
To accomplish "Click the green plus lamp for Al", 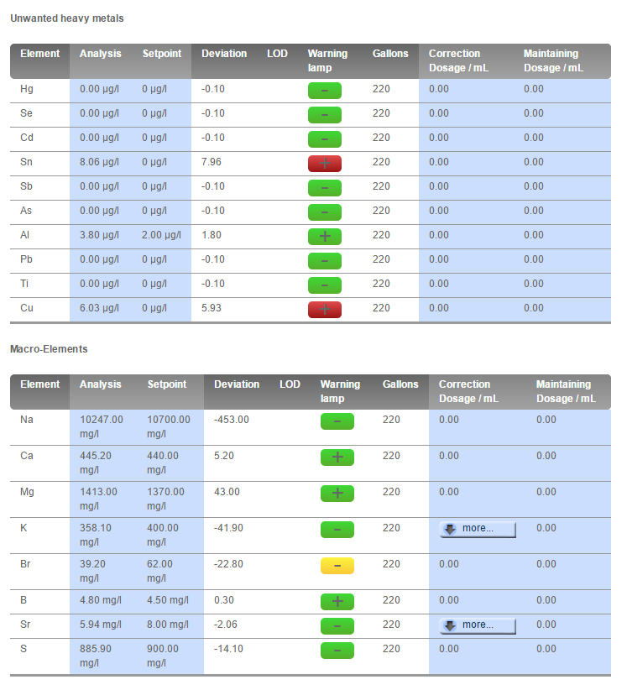I will pos(325,237).
